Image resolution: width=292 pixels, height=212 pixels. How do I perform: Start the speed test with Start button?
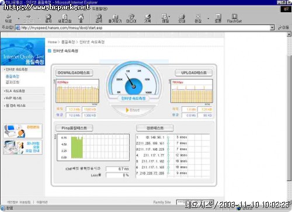[x=133, y=110]
